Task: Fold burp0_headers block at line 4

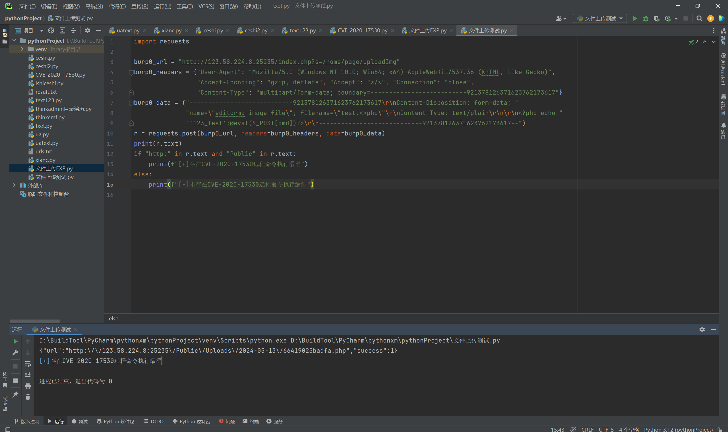Action: tap(131, 72)
